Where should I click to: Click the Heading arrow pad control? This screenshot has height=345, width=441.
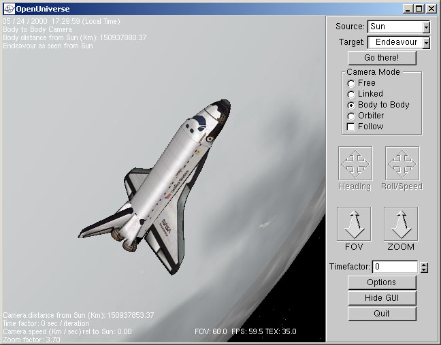(x=355, y=163)
